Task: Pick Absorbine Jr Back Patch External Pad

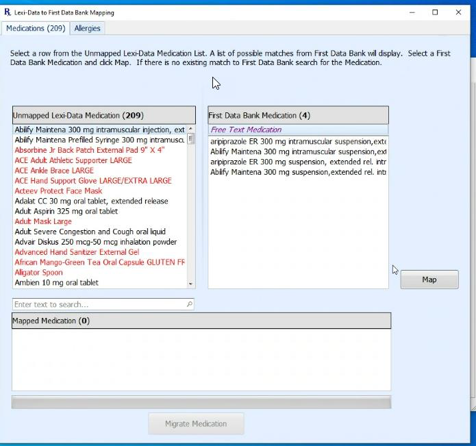Action: tap(90, 150)
